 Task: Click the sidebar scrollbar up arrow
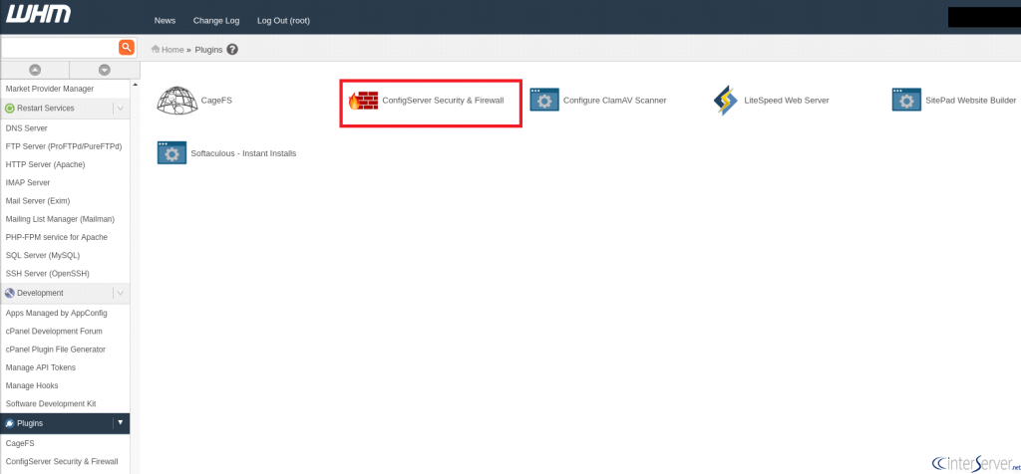(136, 85)
